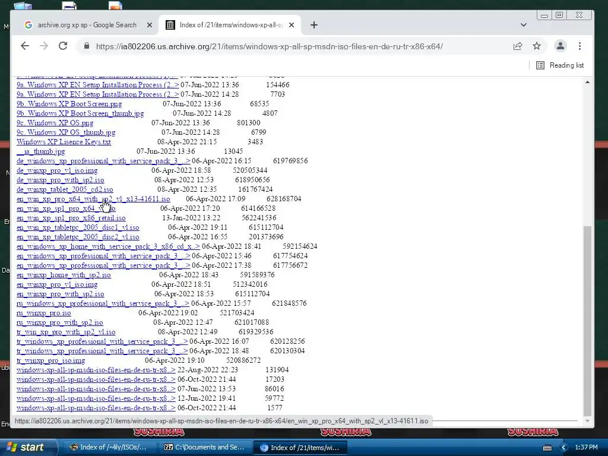The width and height of the screenshot is (608, 456).
Task: Open the Chrome three-dot menu
Action: pyautogui.click(x=579, y=46)
